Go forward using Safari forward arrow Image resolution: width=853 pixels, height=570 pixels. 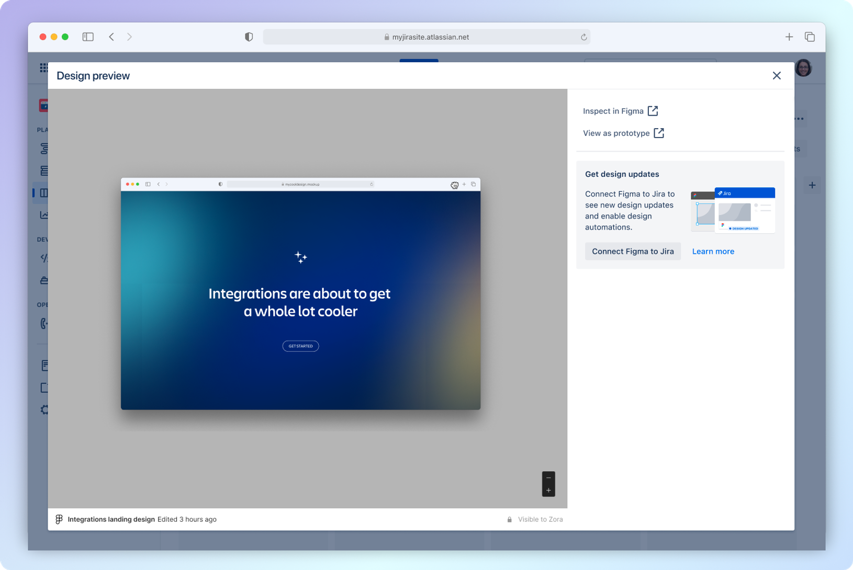tap(129, 37)
